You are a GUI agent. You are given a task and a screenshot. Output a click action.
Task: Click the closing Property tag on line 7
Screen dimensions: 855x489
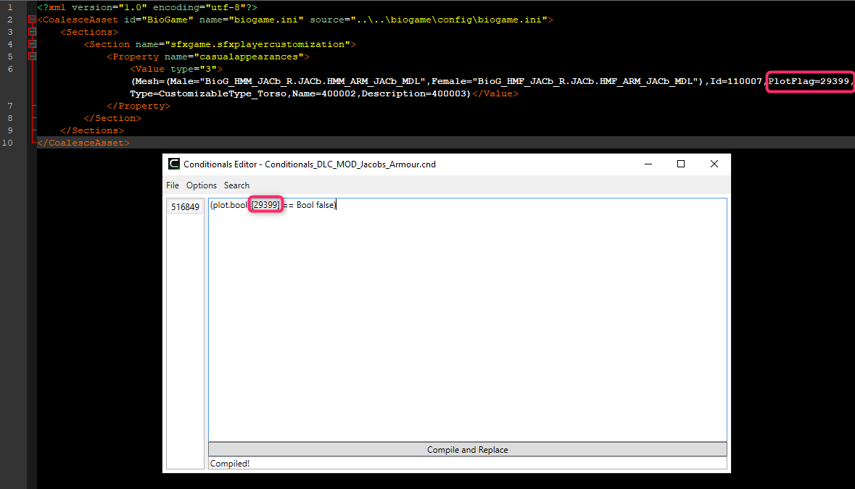coord(139,106)
